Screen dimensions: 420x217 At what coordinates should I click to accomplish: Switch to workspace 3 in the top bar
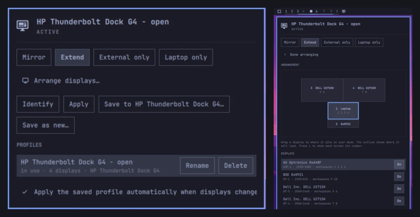pyautogui.click(x=298, y=11)
